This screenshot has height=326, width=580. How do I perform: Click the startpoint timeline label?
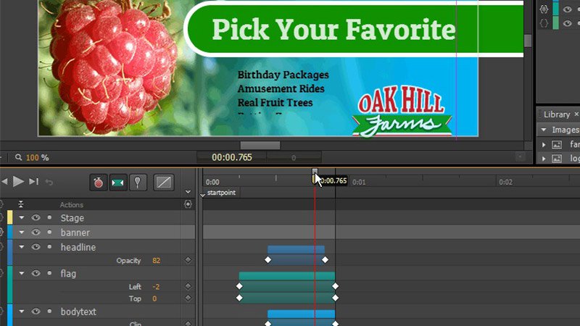[x=221, y=193]
